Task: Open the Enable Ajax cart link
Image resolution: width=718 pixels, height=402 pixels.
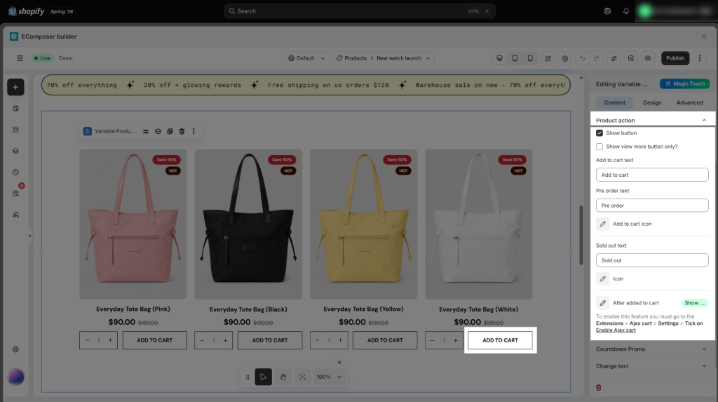Action: [616, 330]
